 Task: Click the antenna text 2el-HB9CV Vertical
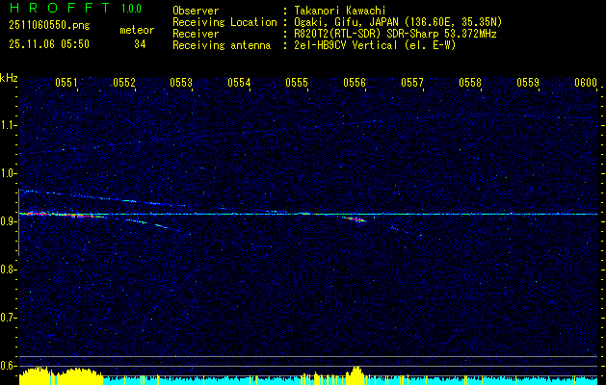(x=346, y=45)
